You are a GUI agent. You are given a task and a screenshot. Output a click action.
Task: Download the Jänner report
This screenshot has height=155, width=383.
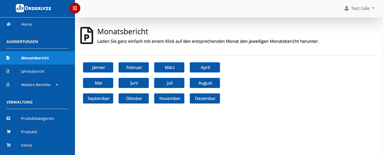98,67
